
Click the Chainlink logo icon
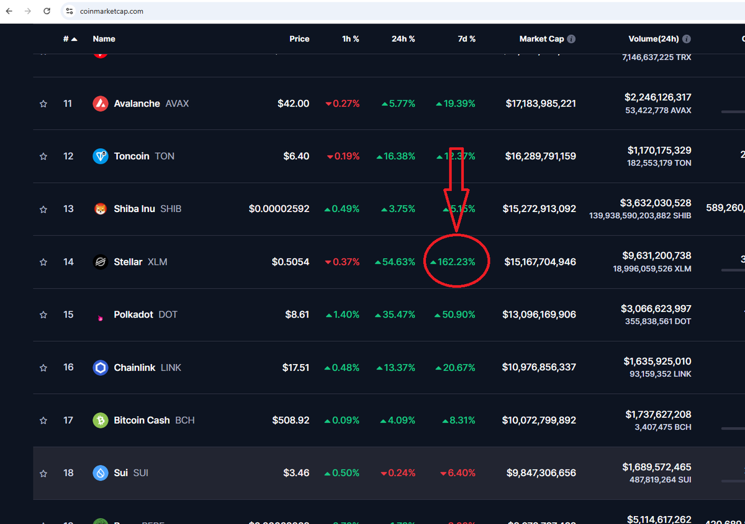coord(101,368)
